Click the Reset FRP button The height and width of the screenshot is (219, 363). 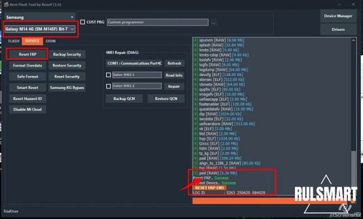[27, 54]
